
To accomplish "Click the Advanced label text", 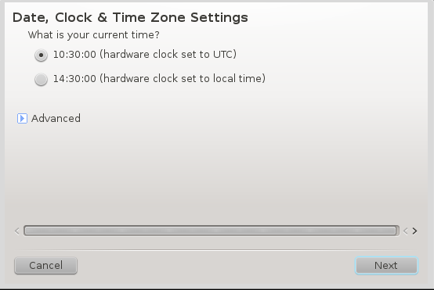I will (x=56, y=119).
